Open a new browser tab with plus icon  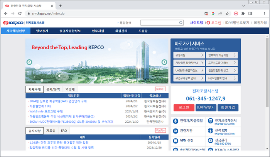point(60,6)
